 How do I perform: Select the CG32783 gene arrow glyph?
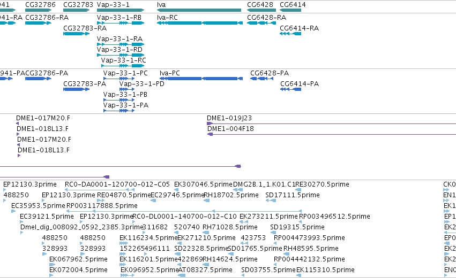[76, 10]
